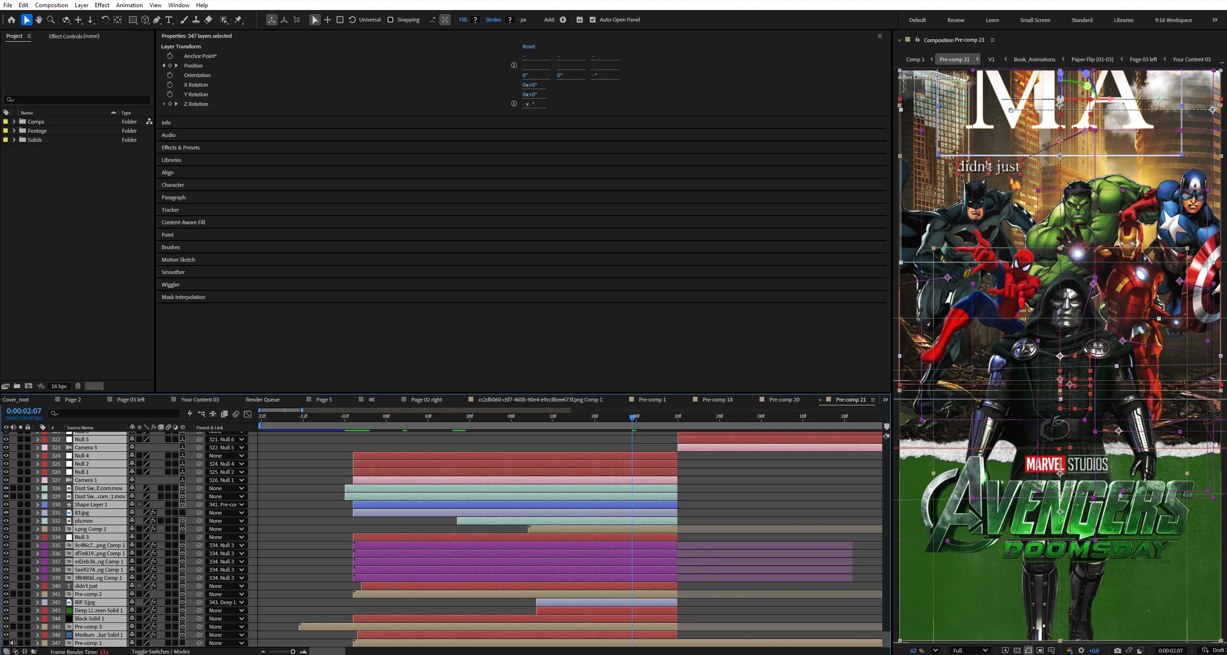The image size is (1227, 655).
Task: Expand the Comps folder in Project panel
Action: tap(14, 122)
